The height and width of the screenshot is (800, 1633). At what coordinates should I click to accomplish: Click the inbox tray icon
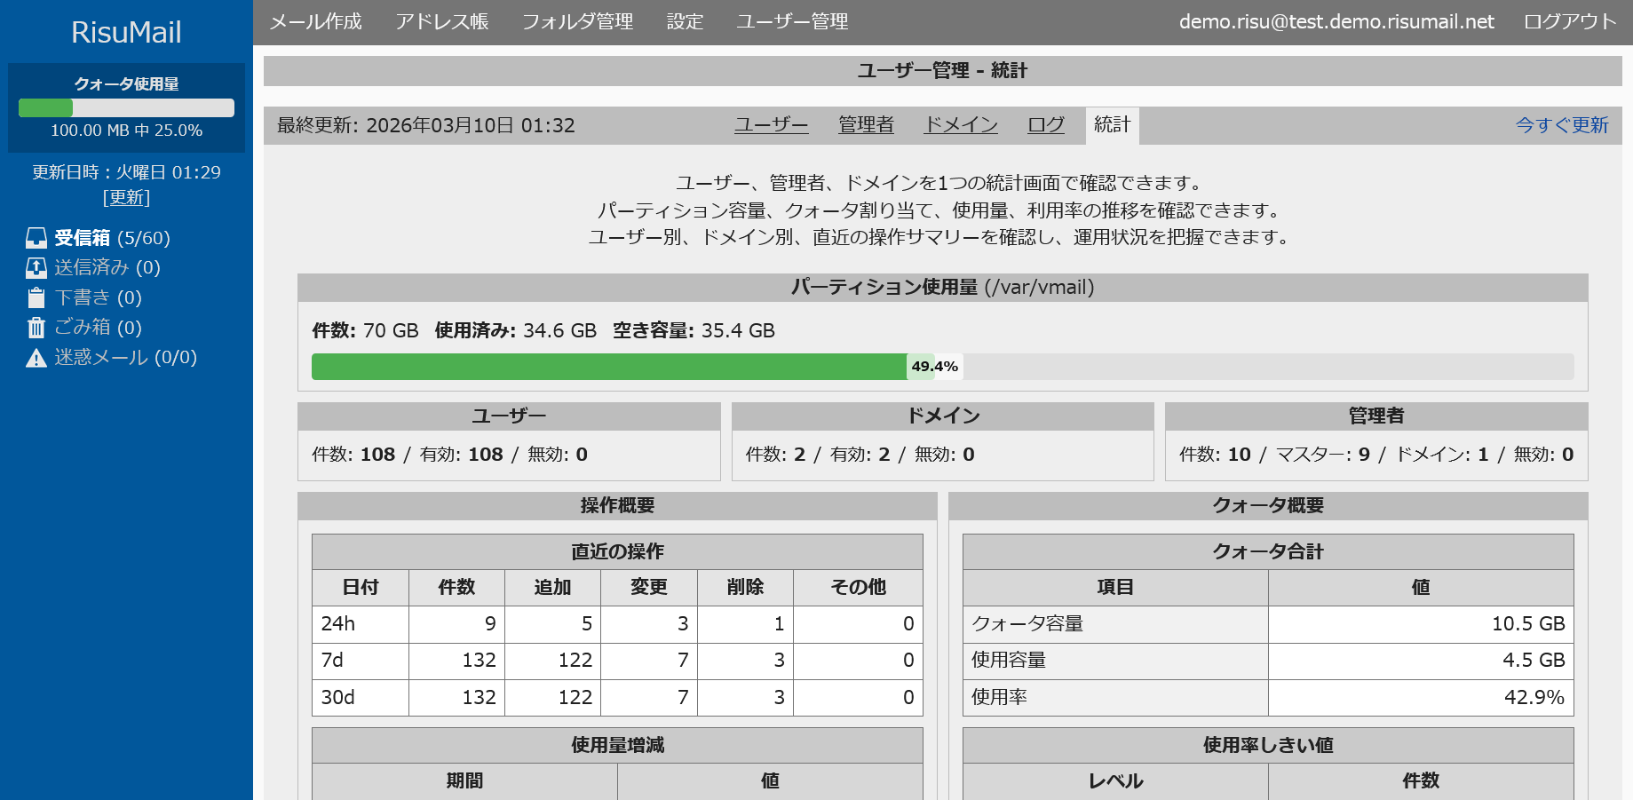point(36,238)
